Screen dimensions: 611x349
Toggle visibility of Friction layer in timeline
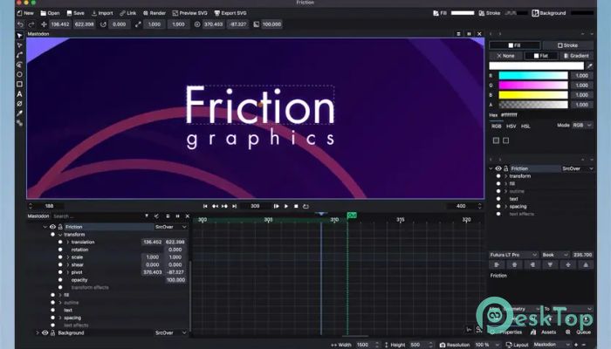pos(52,227)
